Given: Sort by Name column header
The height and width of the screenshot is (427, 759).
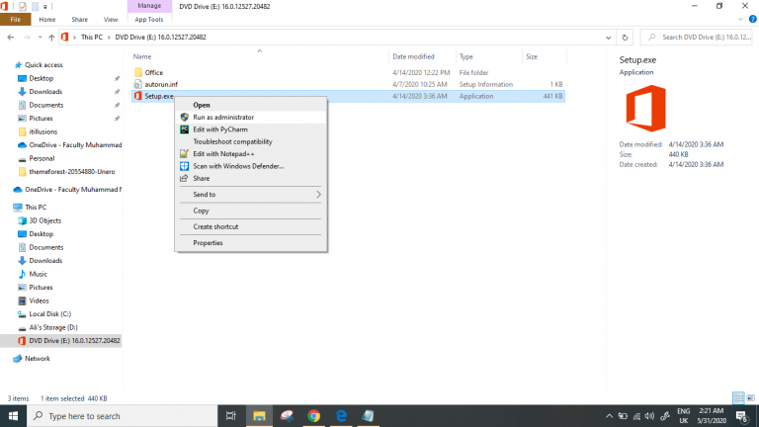Looking at the screenshot, I should [142, 56].
